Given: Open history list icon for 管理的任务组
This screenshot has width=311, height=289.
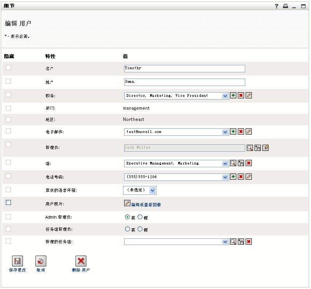Looking at the screenshot, I should [x=241, y=242].
